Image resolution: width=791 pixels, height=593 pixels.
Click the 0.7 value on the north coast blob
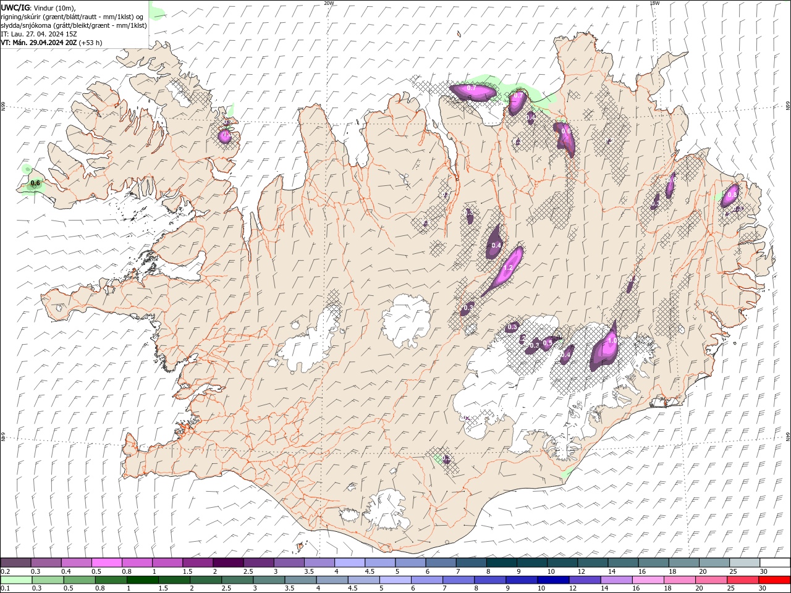471,88
